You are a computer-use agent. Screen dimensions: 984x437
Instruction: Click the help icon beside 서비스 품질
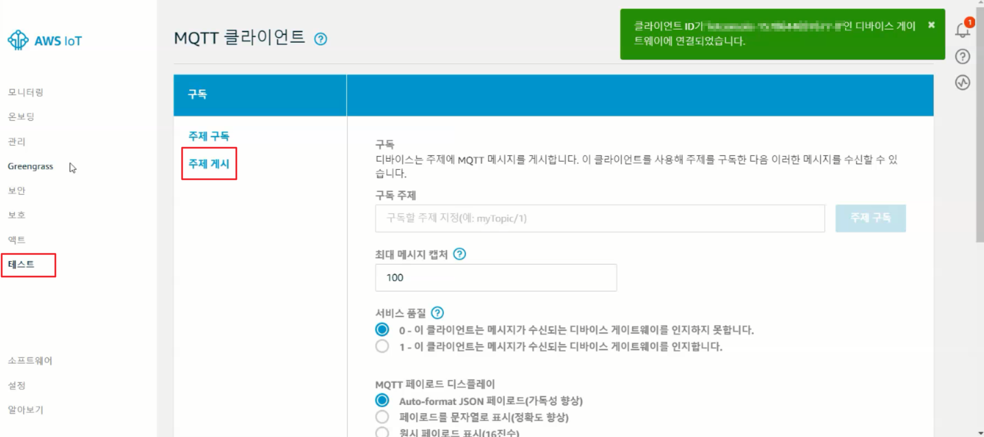click(437, 313)
